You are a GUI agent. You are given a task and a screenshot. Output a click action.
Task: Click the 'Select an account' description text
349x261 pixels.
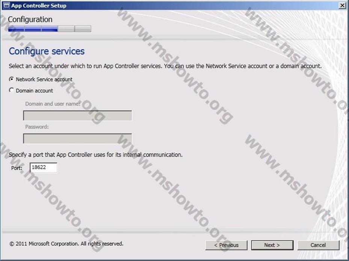pyautogui.click(x=165, y=66)
